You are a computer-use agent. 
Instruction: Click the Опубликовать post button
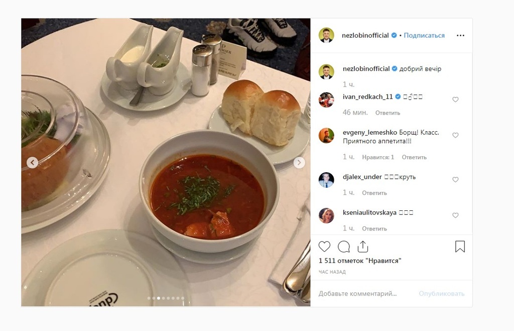442,293
